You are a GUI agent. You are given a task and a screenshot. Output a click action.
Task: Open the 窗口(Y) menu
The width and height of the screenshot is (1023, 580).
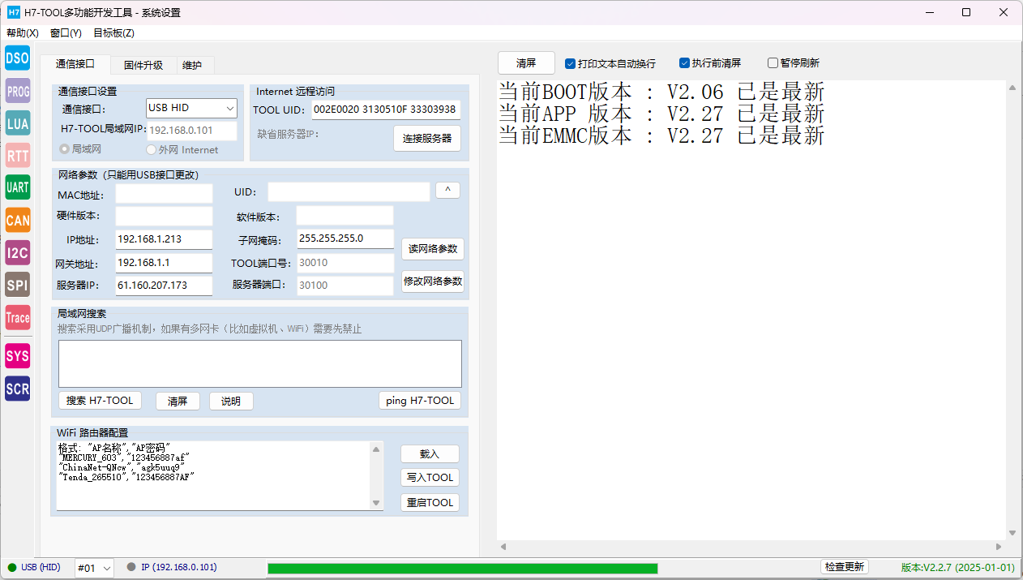click(x=66, y=33)
